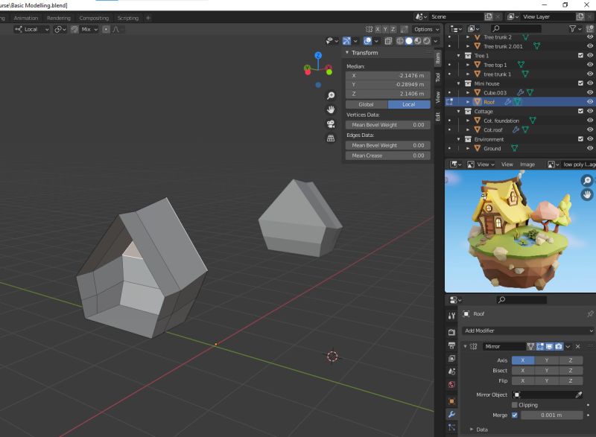Toggle Mirror modifier render display
Viewport: 596px width, 437px height.
(558, 346)
